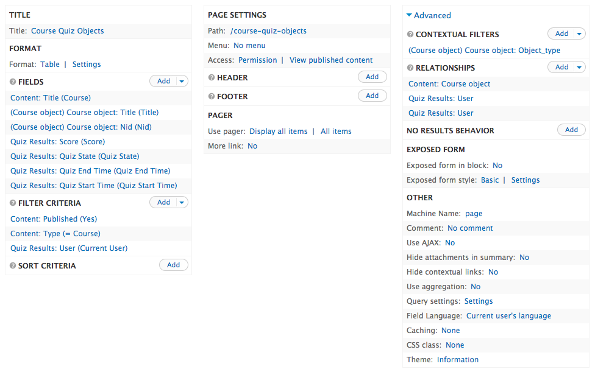The width and height of the screenshot is (595, 372).
Task: Click the help icon beside FOOTER
Action: pyautogui.click(x=212, y=97)
